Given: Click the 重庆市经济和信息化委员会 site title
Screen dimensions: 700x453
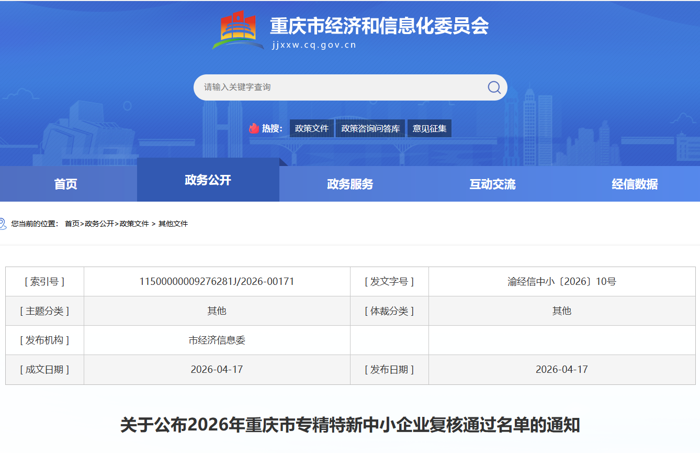Looking at the screenshot, I should pyautogui.click(x=379, y=26).
